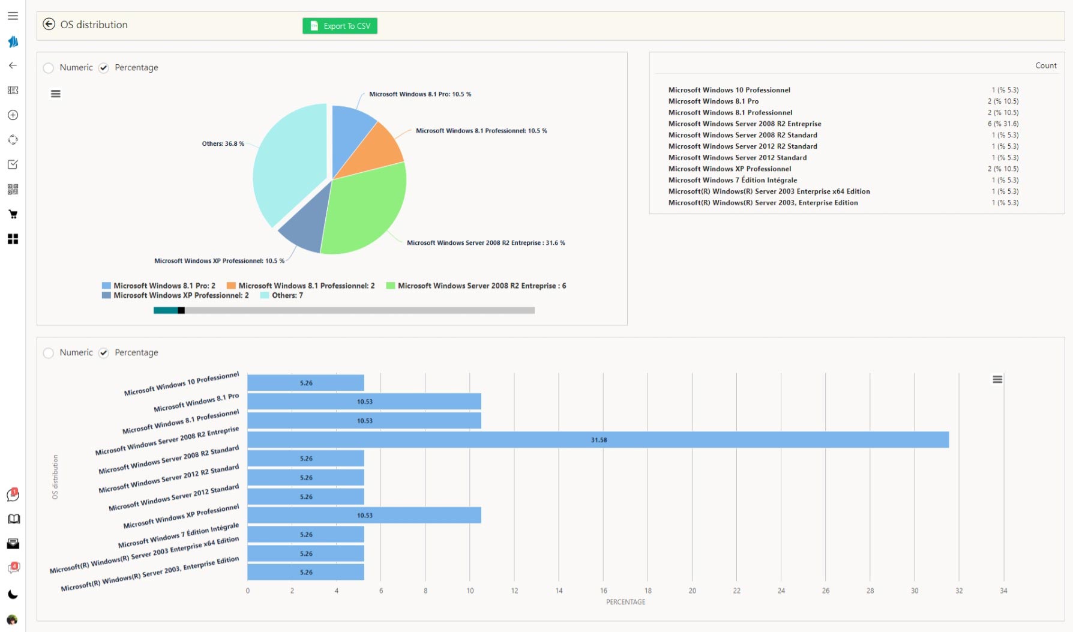Expand the sidebar hamburger menu
1073x632 pixels.
coord(13,16)
